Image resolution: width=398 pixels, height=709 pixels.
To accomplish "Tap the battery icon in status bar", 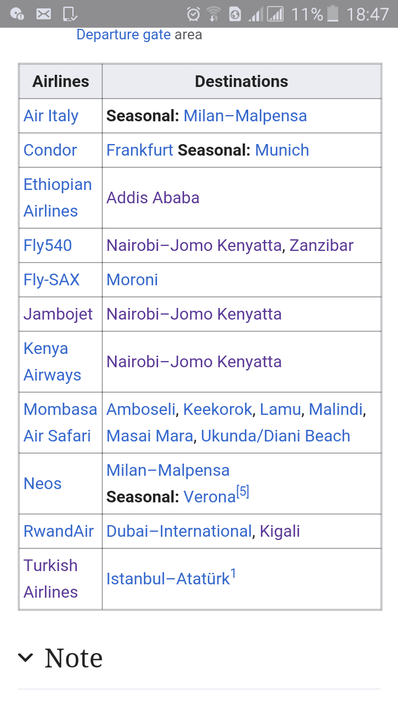I will pyautogui.click(x=333, y=14).
